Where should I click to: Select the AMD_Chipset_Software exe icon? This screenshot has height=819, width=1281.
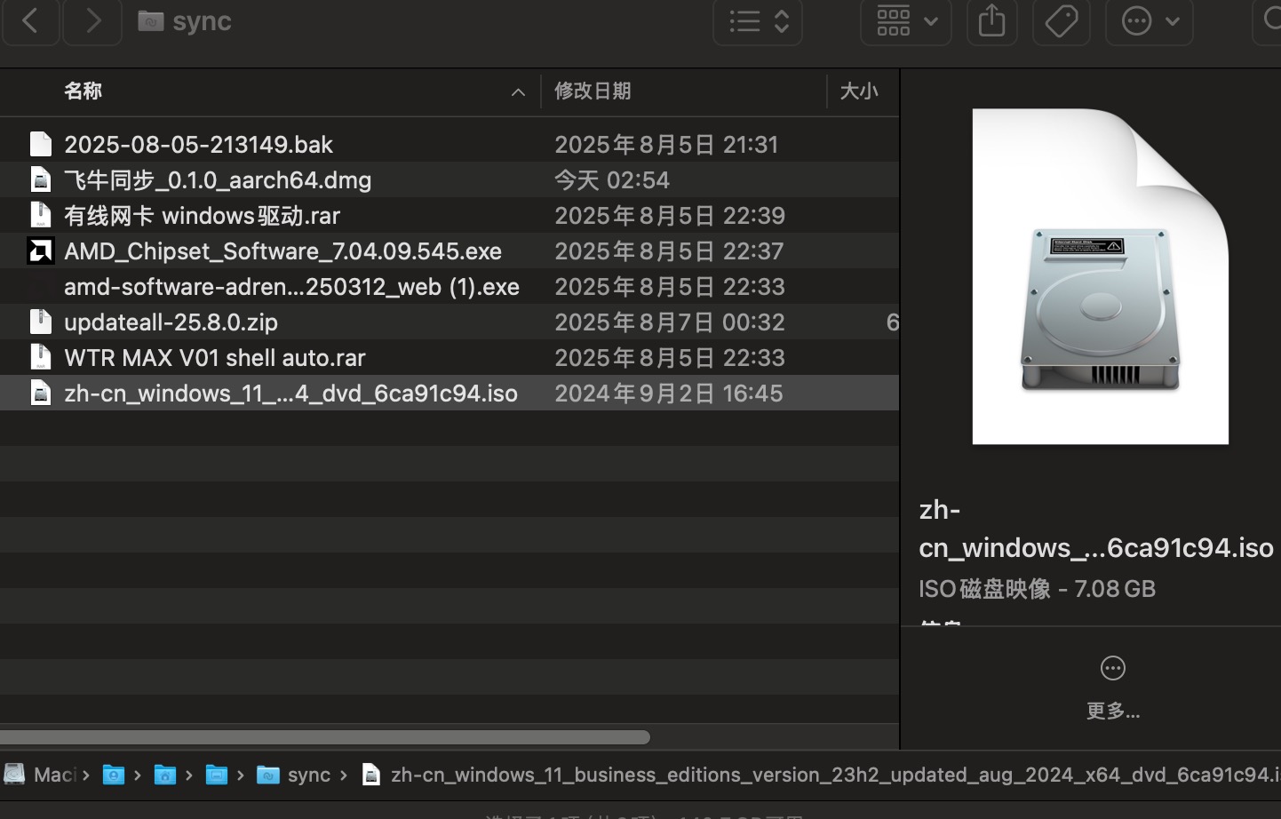click(41, 250)
